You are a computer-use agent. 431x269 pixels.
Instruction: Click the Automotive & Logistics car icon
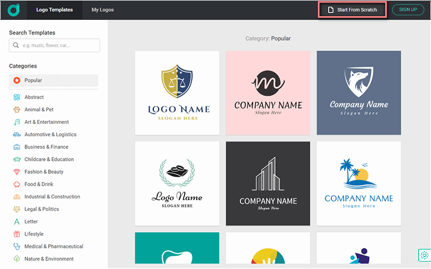17,134
